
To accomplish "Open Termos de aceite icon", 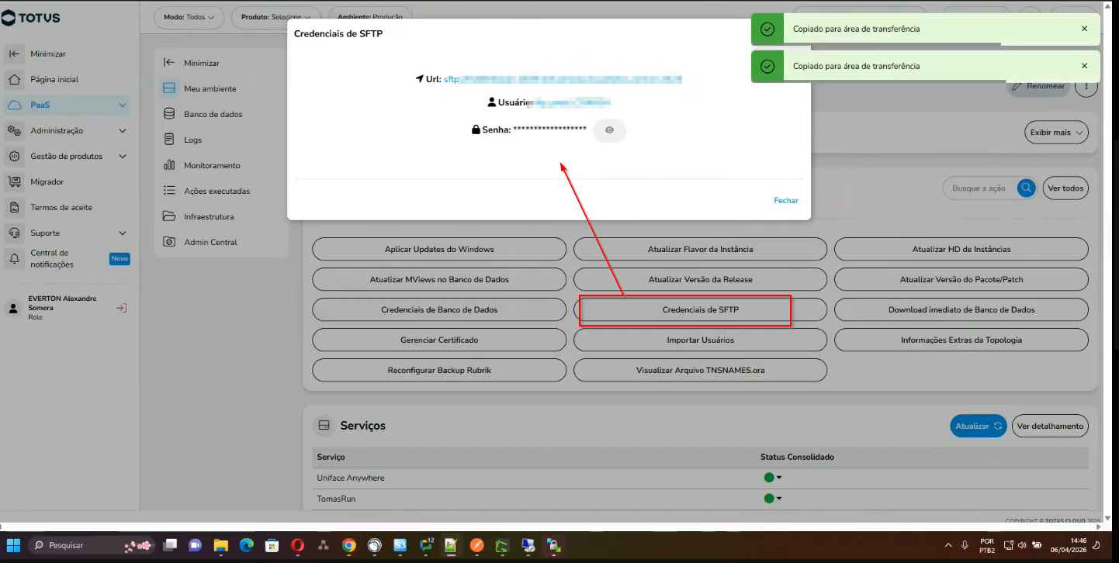I will tap(14, 207).
